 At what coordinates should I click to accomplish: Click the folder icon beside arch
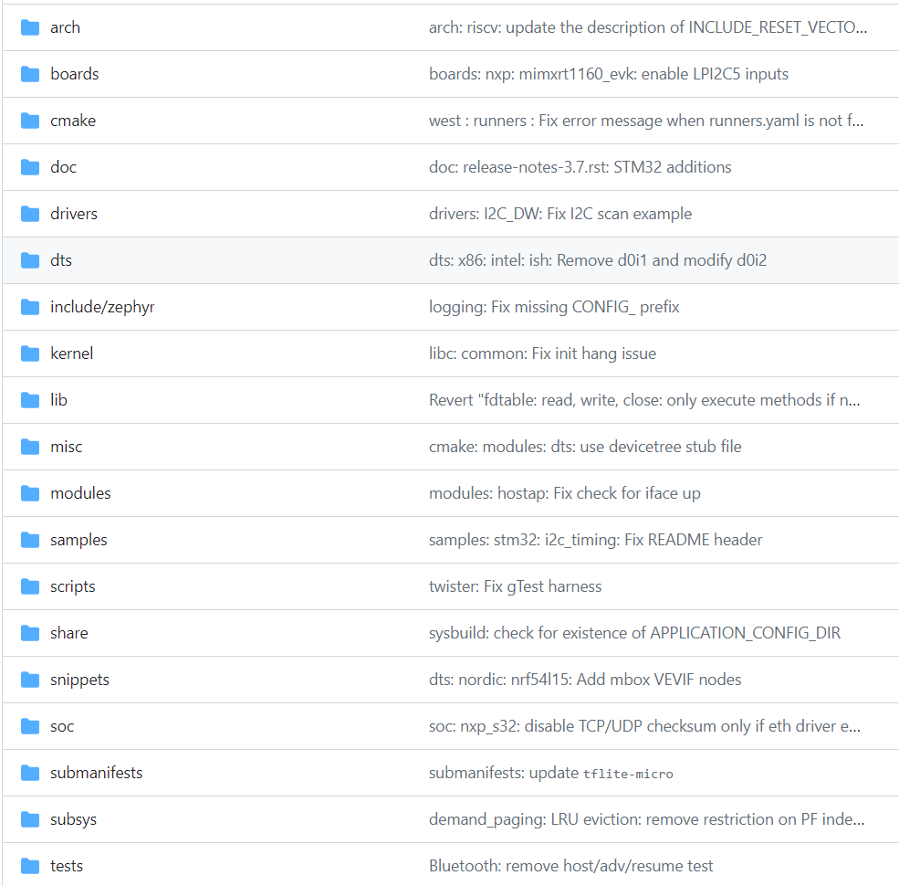click(x=30, y=27)
